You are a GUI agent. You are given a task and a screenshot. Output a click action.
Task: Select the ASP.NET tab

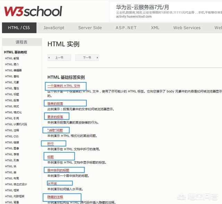pos(126,28)
